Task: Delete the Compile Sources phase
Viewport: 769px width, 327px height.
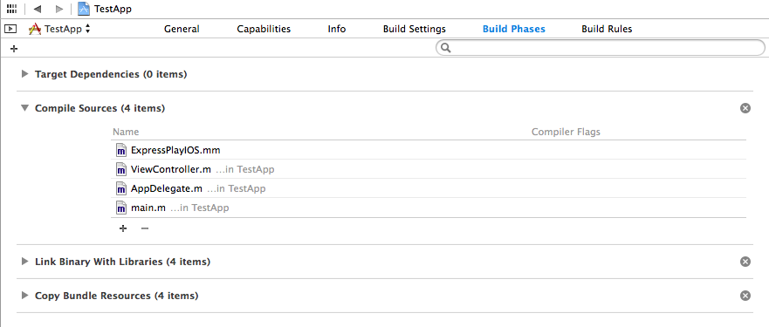Action: [745, 108]
